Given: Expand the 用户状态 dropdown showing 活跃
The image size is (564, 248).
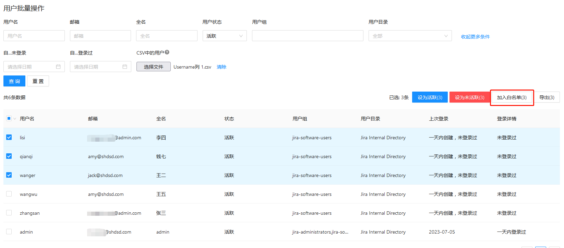Looking at the screenshot, I should click(x=225, y=36).
